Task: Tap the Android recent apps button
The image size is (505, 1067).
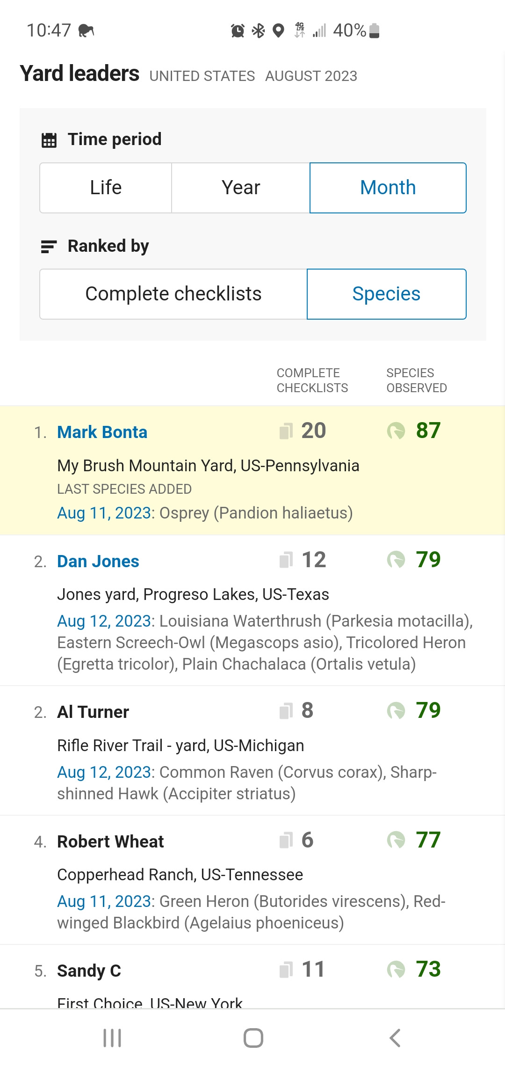Action: click(112, 1038)
